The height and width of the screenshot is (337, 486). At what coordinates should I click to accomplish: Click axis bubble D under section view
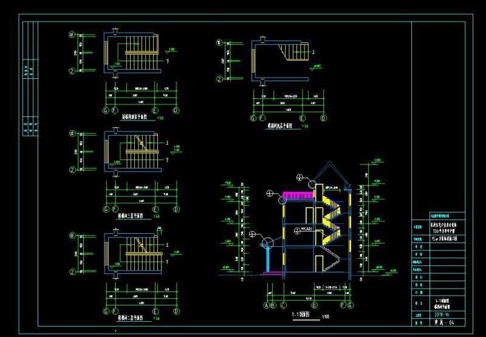[x=315, y=306]
